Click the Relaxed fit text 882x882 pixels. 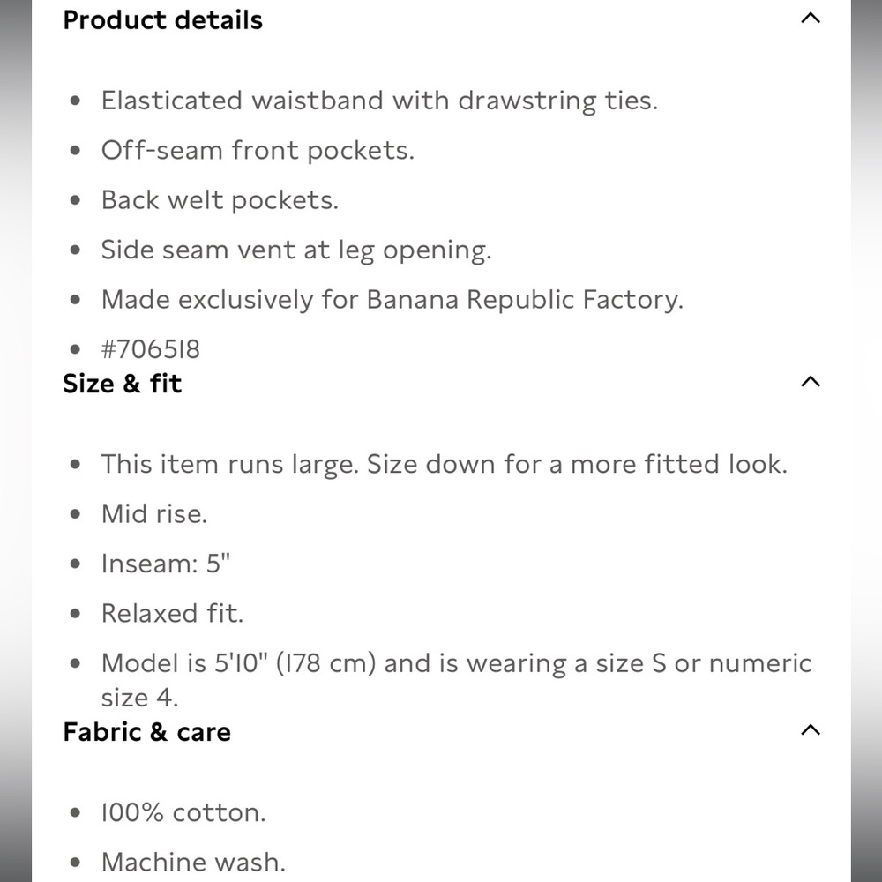pos(172,613)
